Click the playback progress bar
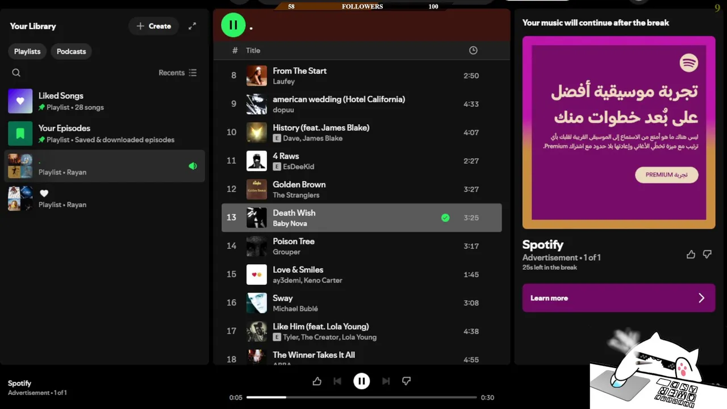Image resolution: width=727 pixels, height=409 pixels. 361,398
